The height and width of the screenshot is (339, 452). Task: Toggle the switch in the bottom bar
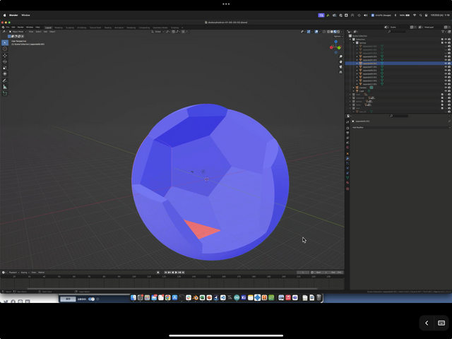pyautogui.click(x=91, y=299)
